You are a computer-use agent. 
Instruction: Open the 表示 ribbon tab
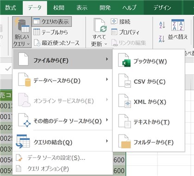pos(82,8)
